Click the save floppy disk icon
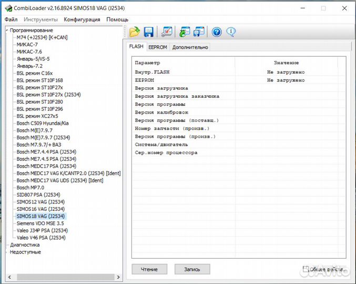The image size is (356, 284). click(x=148, y=32)
